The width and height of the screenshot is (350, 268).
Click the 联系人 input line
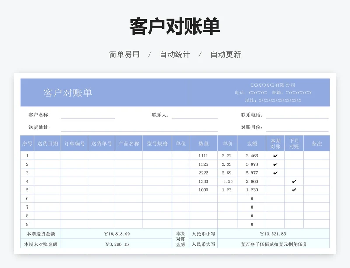pos(195,115)
